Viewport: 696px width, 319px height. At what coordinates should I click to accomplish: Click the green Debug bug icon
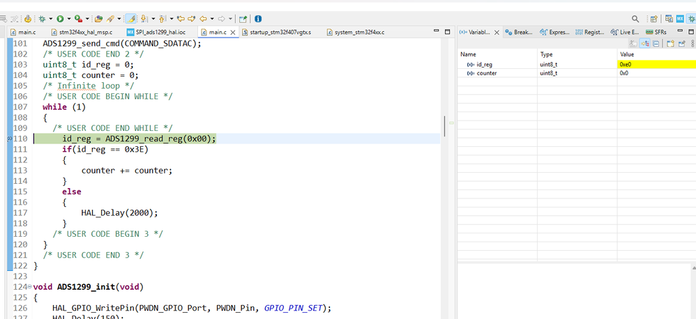click(43, 19)
